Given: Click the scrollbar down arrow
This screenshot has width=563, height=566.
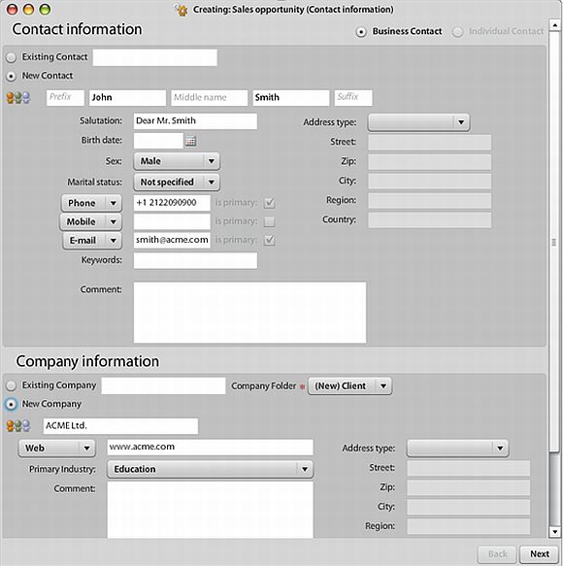Looking at the screenshot, I should tap(554, 531).
